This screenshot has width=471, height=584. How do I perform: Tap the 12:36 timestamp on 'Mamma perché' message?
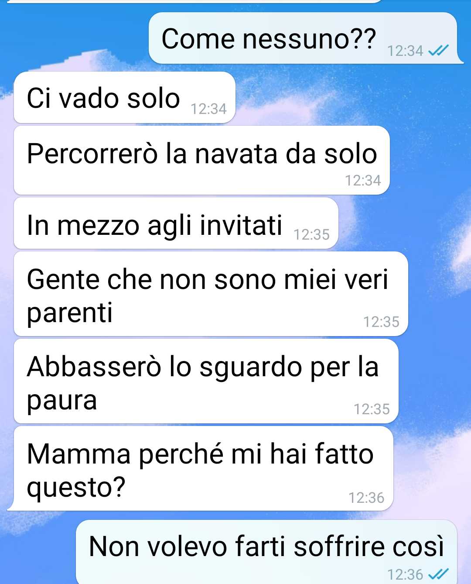tap(366, 498)
